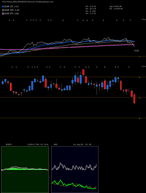Open the green MACD histogram panel
The width and height of the screenshot is (146, 193).
click(25, 170)
